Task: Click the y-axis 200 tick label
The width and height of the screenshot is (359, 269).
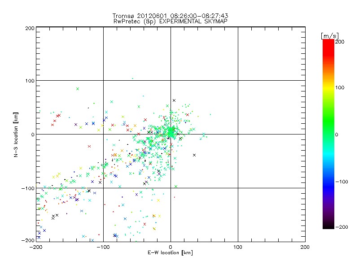Action: point(30,28)
